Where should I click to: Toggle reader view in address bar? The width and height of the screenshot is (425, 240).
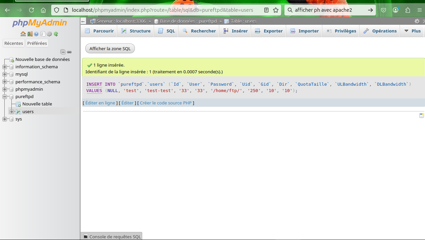click(266, 10)
